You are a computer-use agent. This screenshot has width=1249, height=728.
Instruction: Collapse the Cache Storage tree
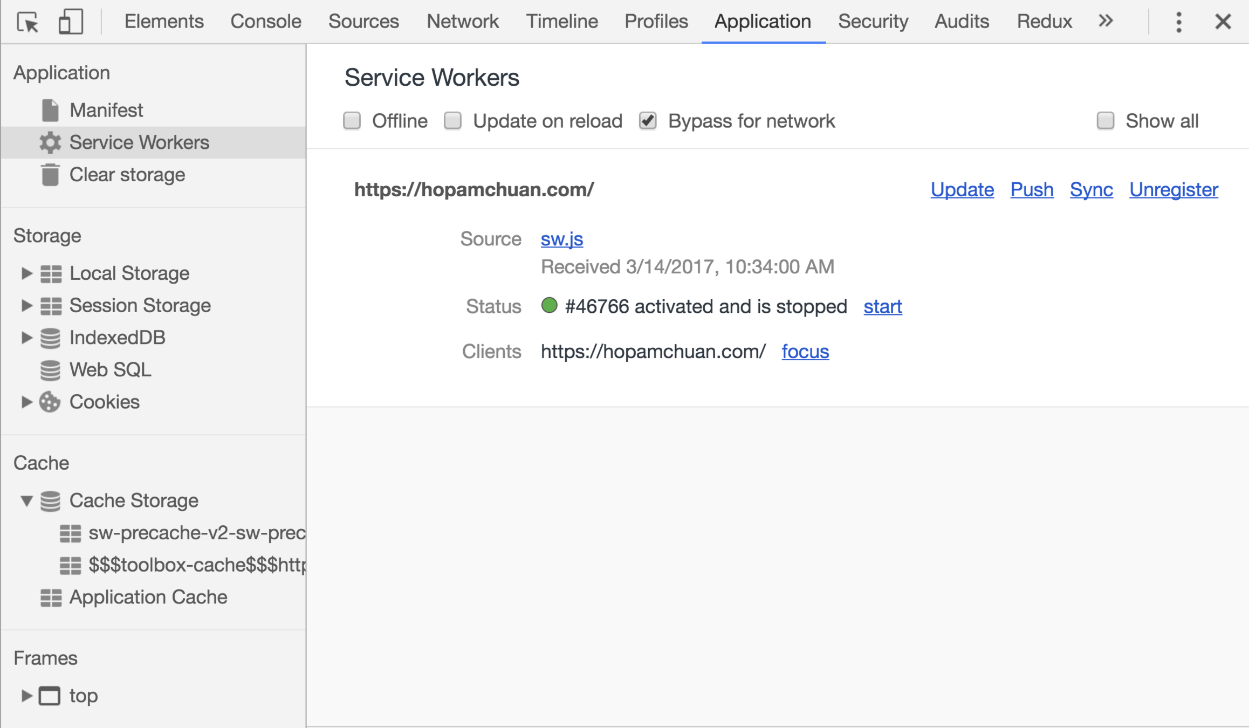26,500
